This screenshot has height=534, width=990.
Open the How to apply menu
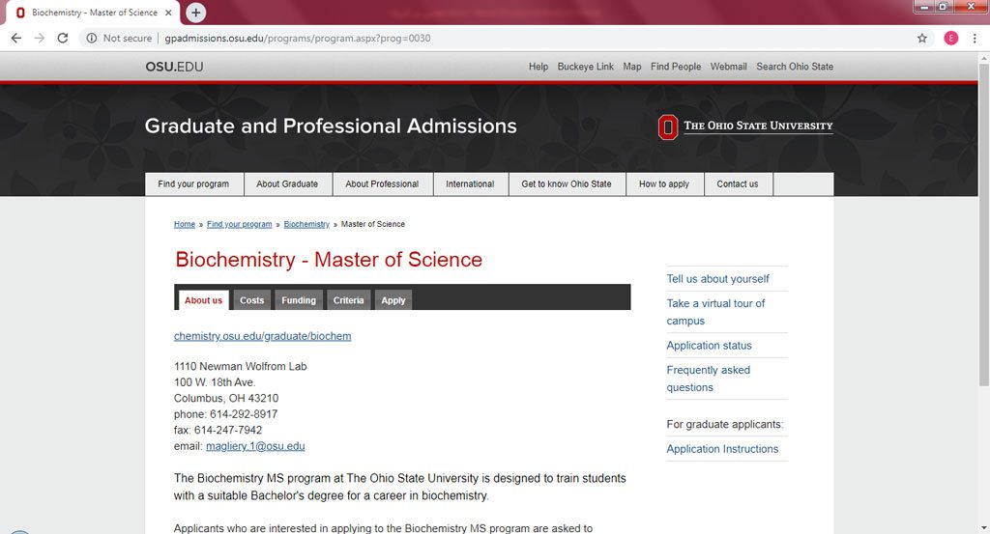663,184
